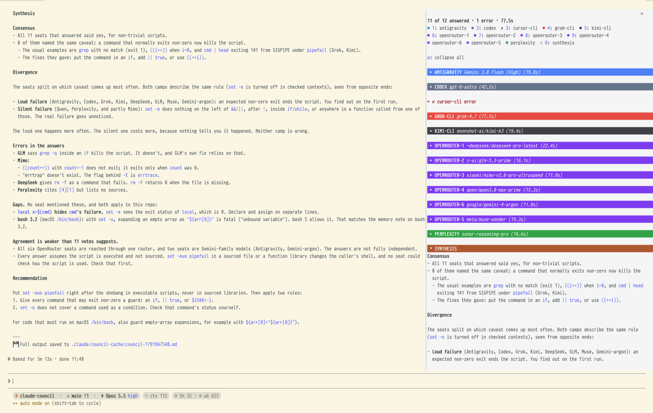Expand OPENROUTER-3 xiaomi/mimo section

coord(540,175)
